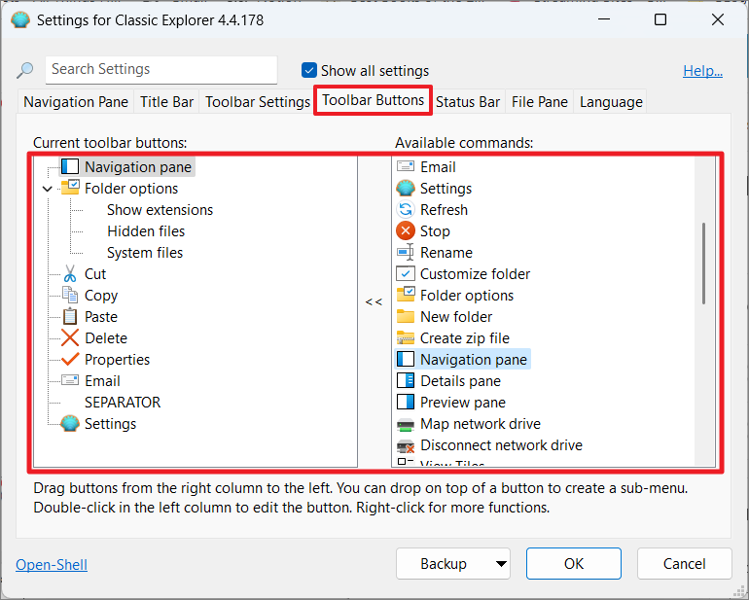Click the red Stop icon
Viewport: 749px width, 600px height.
pos(406,230)
